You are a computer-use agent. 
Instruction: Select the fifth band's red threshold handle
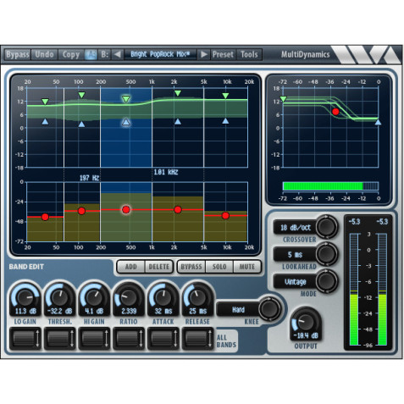tap(225, 216)
